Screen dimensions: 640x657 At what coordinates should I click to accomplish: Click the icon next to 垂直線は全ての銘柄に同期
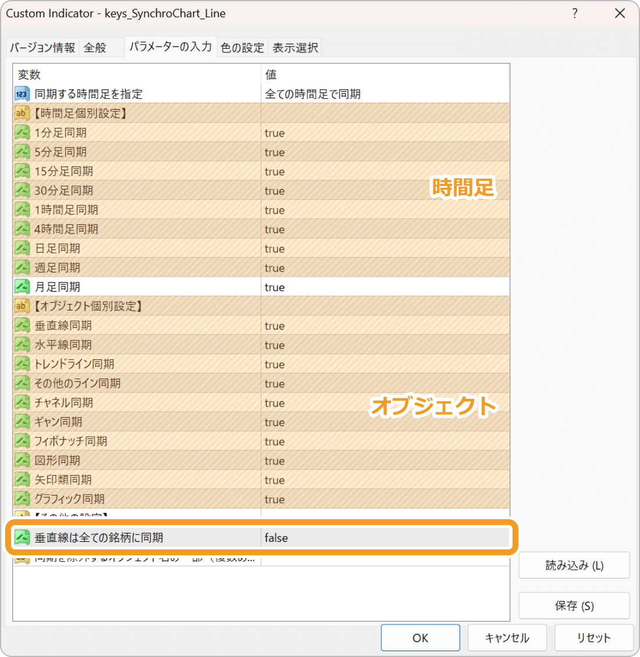pyautogui.click(x=22, y=537)
